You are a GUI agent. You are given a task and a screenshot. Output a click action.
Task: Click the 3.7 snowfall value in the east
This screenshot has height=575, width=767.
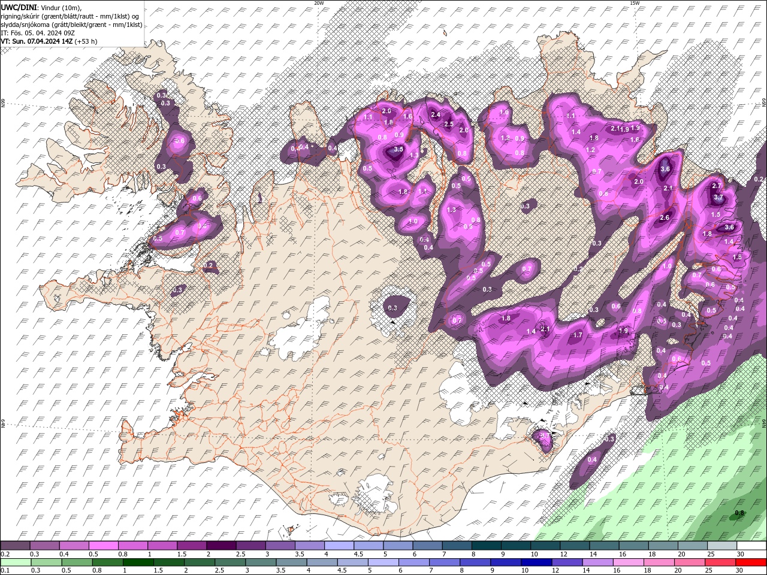718,198
